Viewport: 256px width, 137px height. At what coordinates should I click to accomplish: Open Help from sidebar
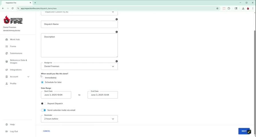point(12,124)
